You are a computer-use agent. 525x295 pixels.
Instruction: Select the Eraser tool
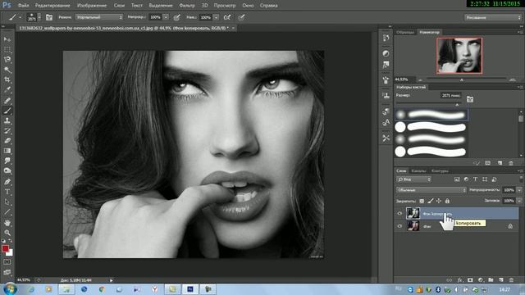click(7, 140)
